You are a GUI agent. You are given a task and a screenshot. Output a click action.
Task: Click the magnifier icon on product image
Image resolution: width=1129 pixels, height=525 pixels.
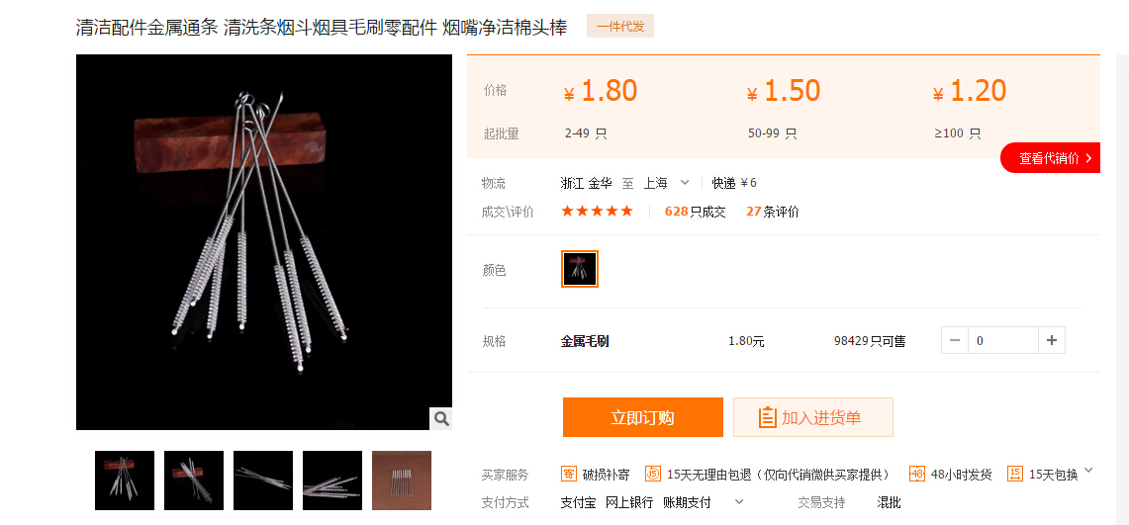tap(441, 418)
